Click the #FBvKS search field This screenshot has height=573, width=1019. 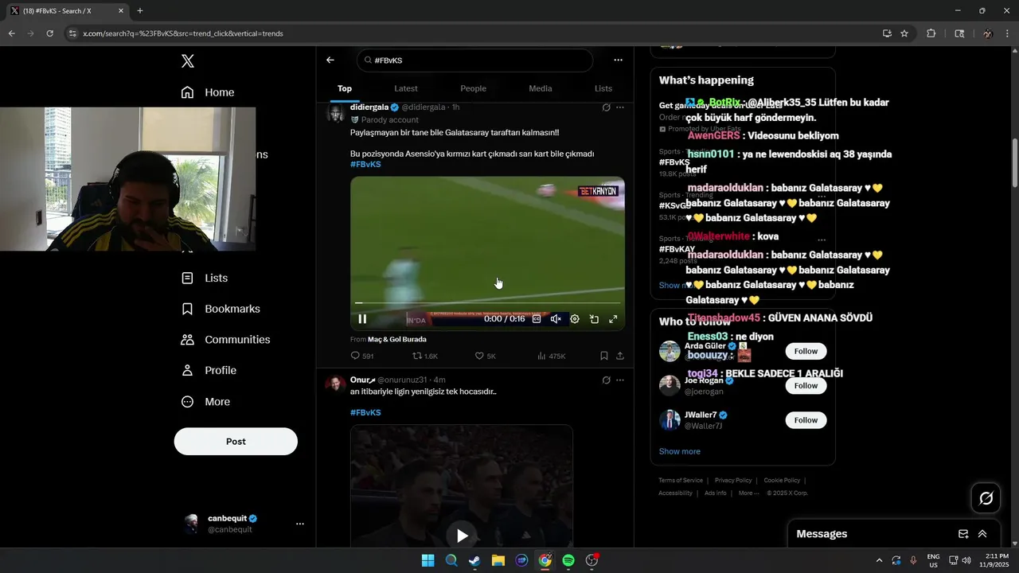pyautogui.click(x=474, y=60)
